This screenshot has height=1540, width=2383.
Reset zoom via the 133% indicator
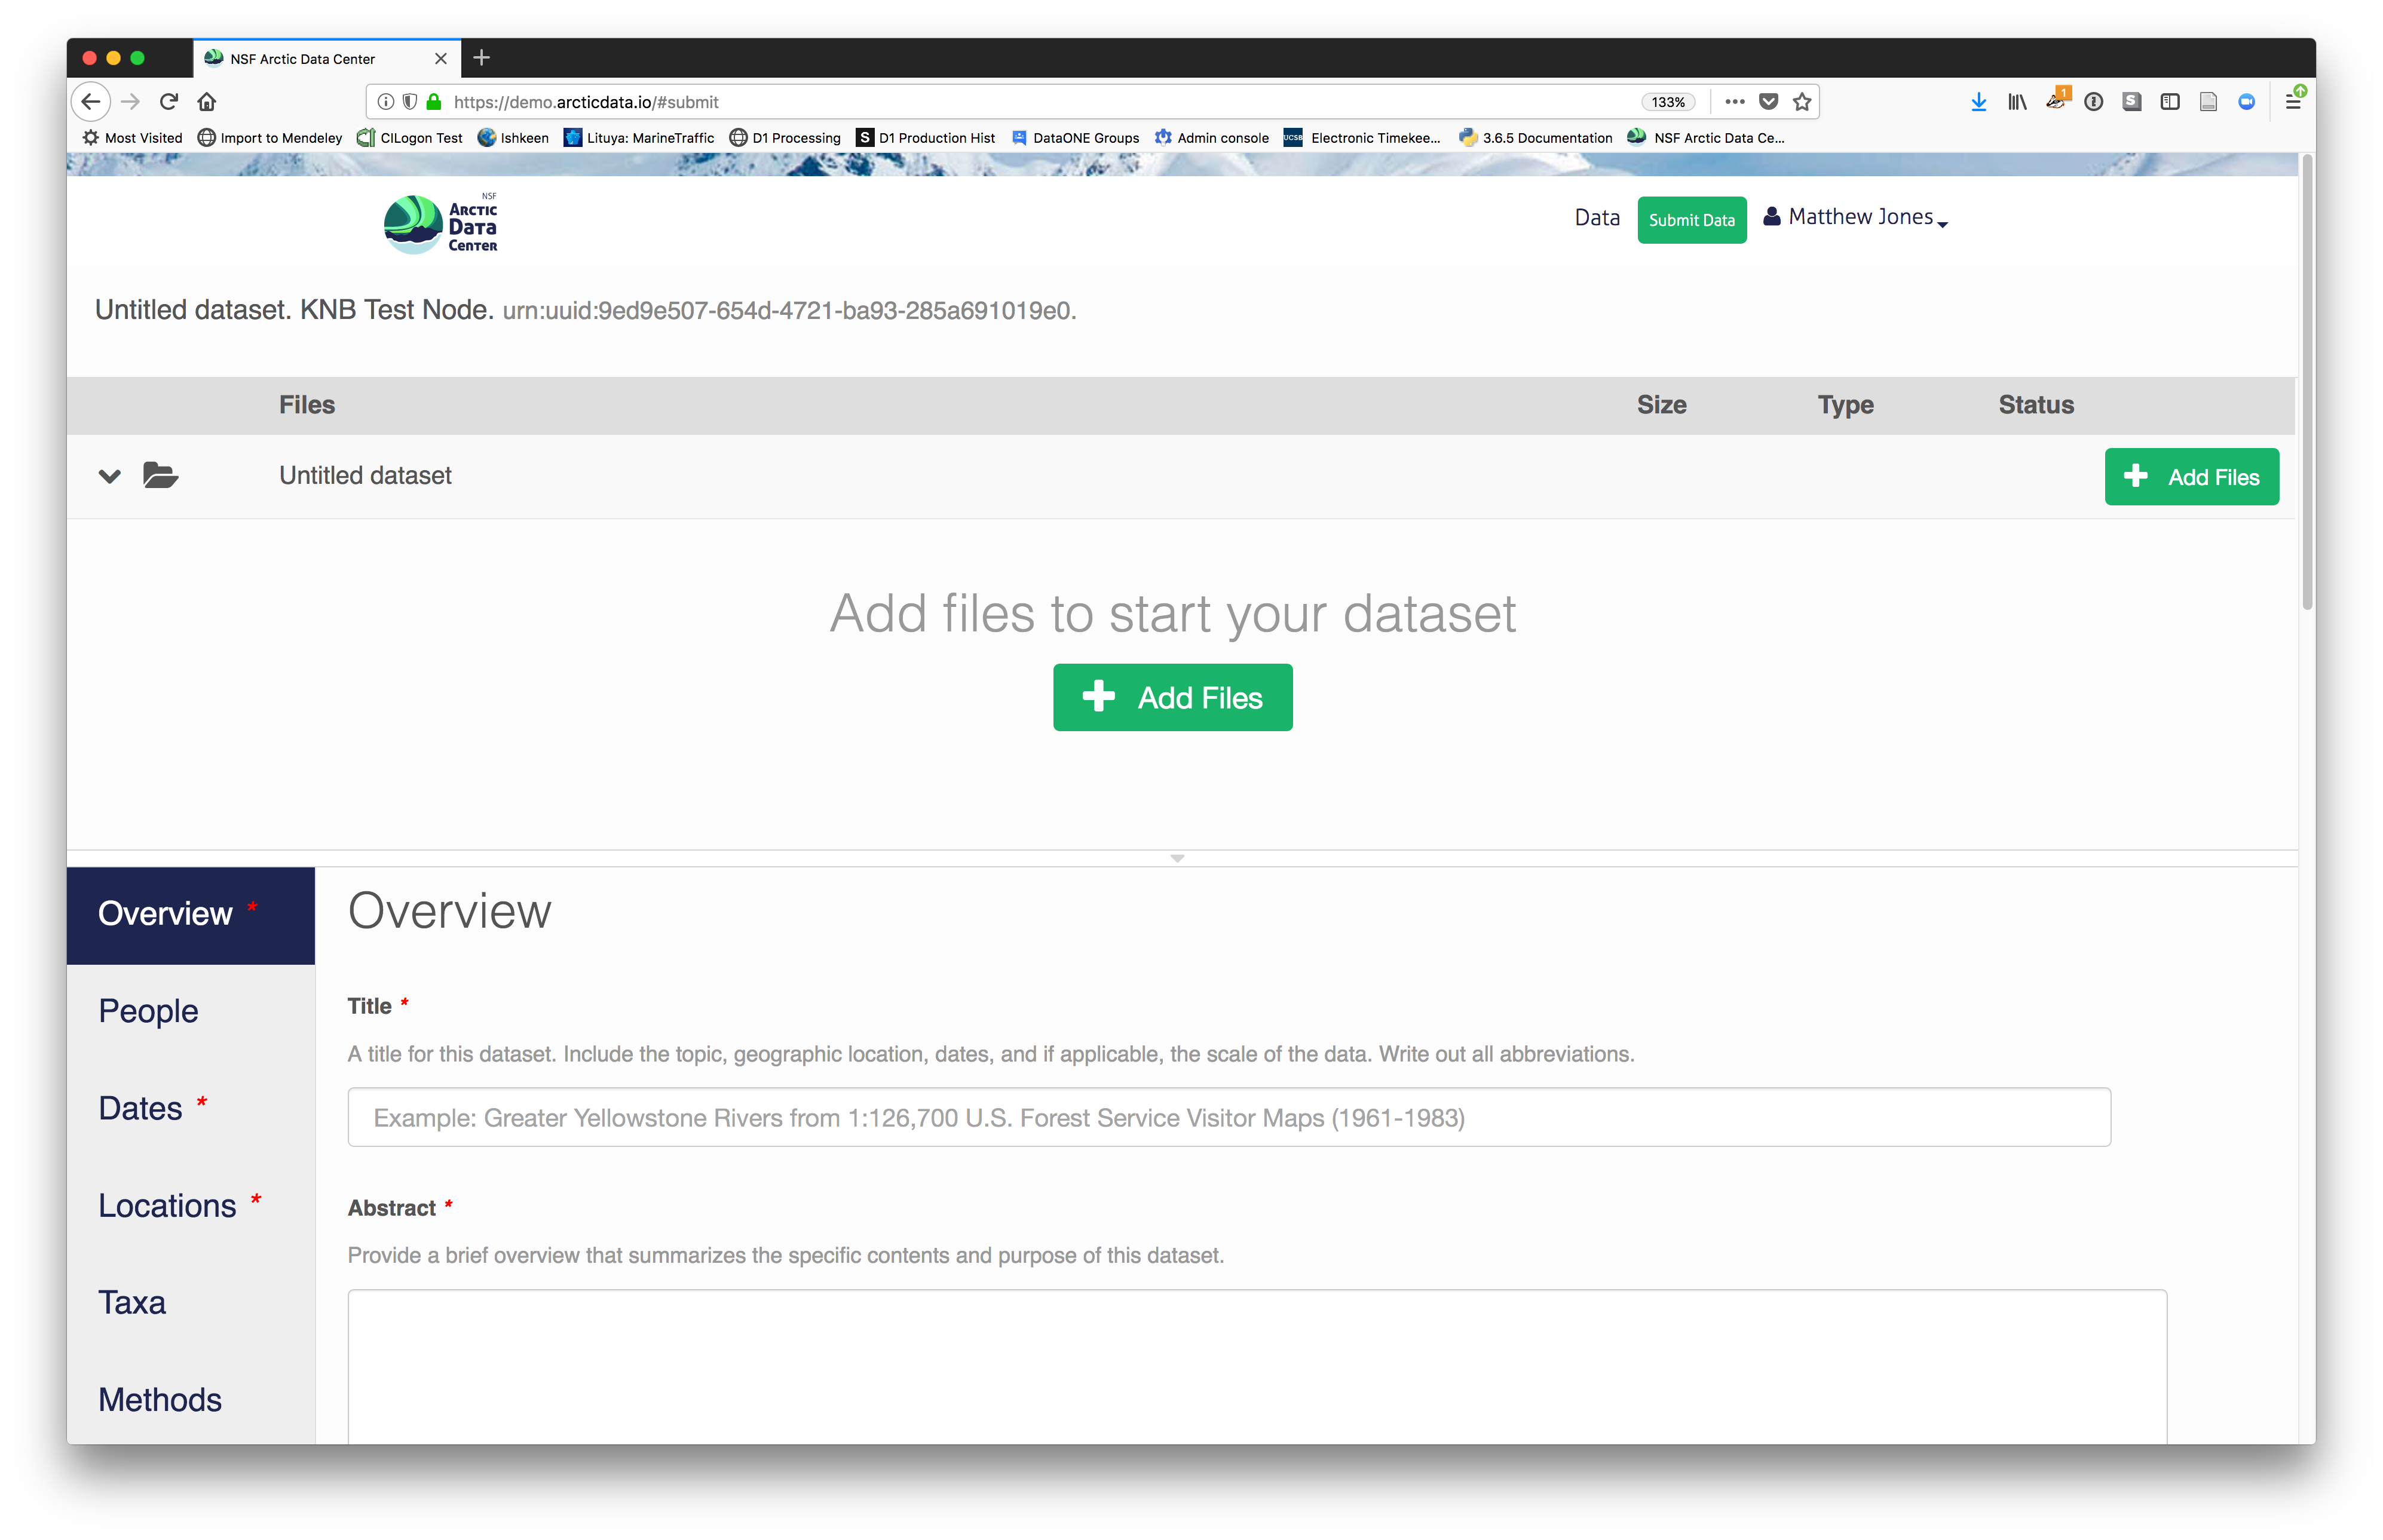tap(1667, 102)
